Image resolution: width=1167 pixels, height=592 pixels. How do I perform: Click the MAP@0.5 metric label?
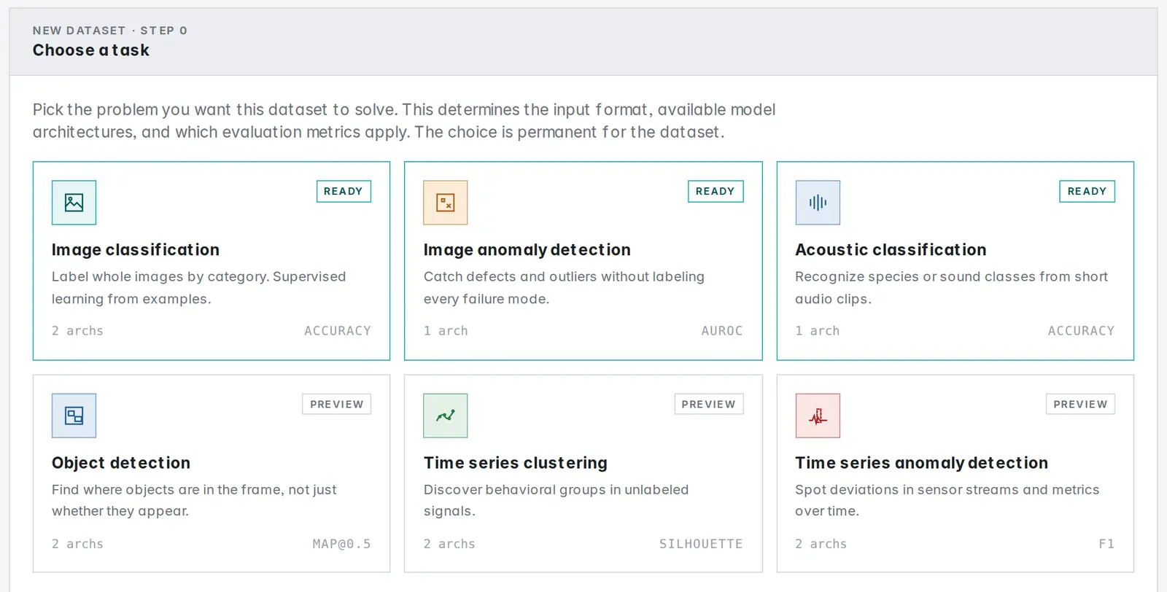(x=341, y=544)
